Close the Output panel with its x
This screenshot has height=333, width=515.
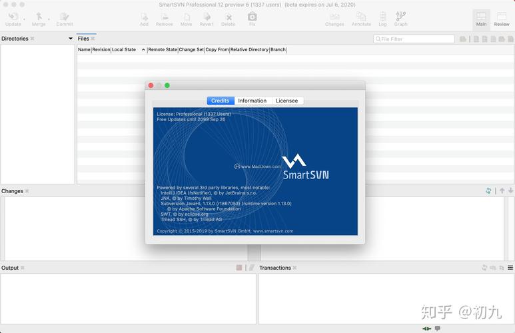(x=23, y=268)
